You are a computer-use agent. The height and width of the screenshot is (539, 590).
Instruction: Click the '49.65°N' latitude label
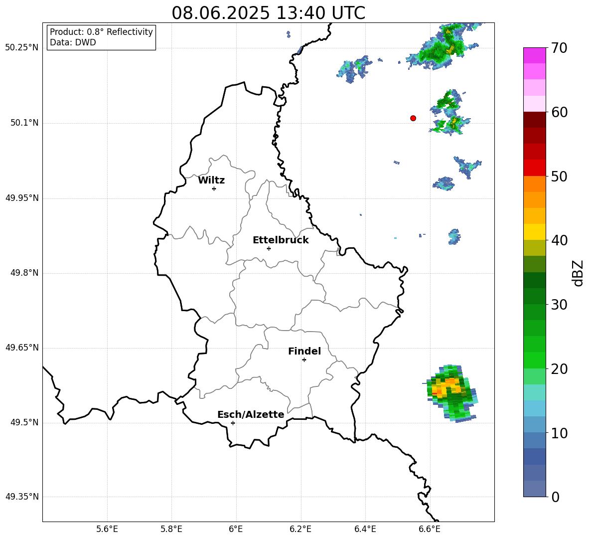[22, 348]
